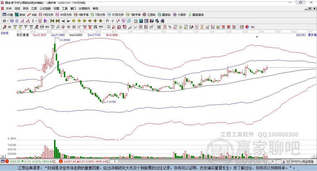The width and height of the screenshot is (317, 171).
Task: Click the black left arrow icon
Action: (63, 21)
